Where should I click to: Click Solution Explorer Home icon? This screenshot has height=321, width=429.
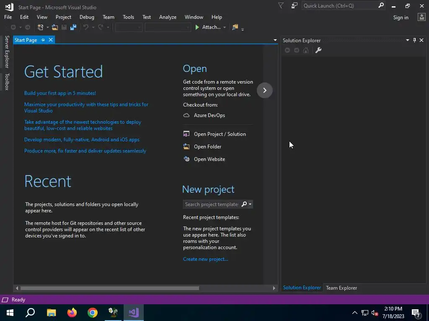(306, 50)
